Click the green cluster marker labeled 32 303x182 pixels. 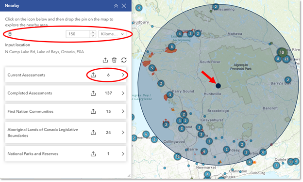click(282, 52)
